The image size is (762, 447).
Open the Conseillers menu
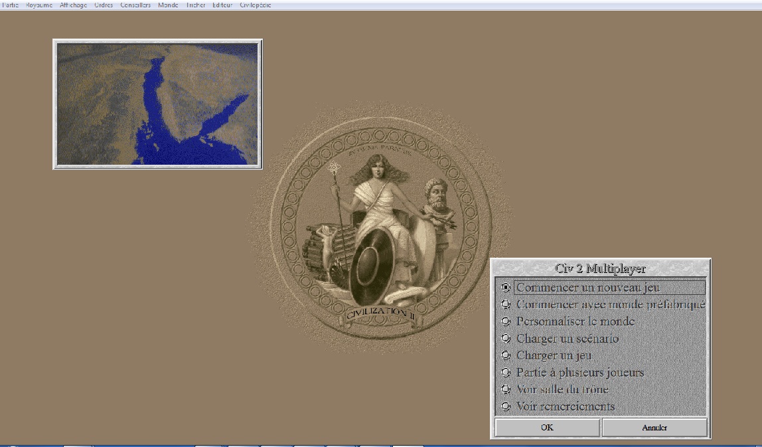(x=135, y=5)
